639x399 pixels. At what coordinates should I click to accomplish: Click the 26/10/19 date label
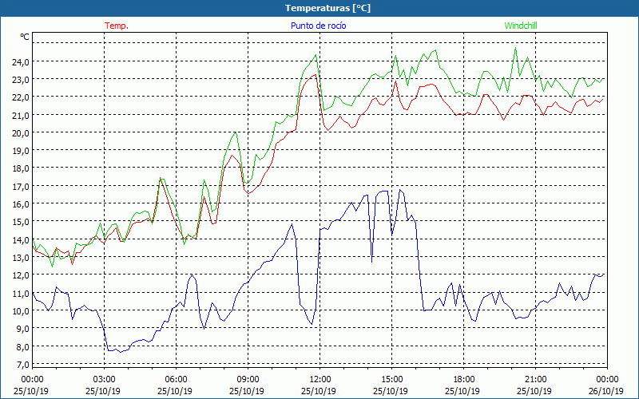(x=606, y=391)
